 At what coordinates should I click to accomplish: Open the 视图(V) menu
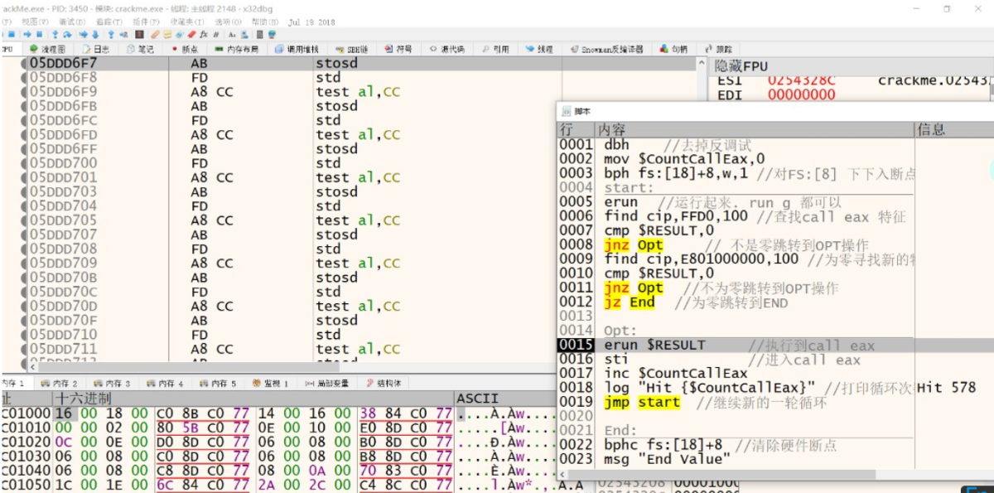(x=35, y=22)
